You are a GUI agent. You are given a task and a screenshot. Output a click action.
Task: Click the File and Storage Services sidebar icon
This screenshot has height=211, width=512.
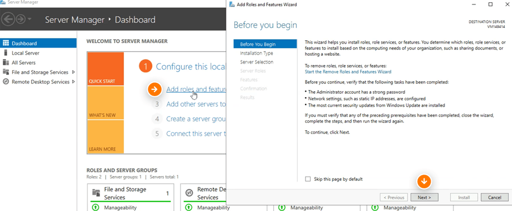tap(6, 72)
